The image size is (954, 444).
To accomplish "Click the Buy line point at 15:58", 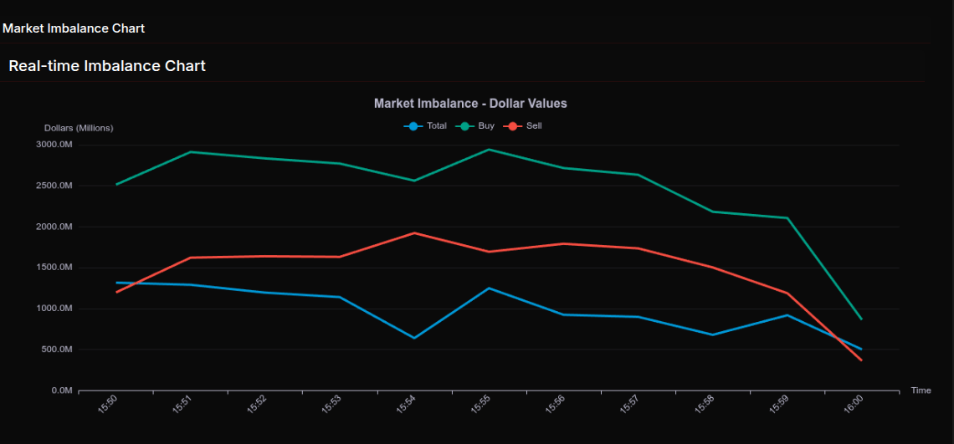I will coord(712,212).
